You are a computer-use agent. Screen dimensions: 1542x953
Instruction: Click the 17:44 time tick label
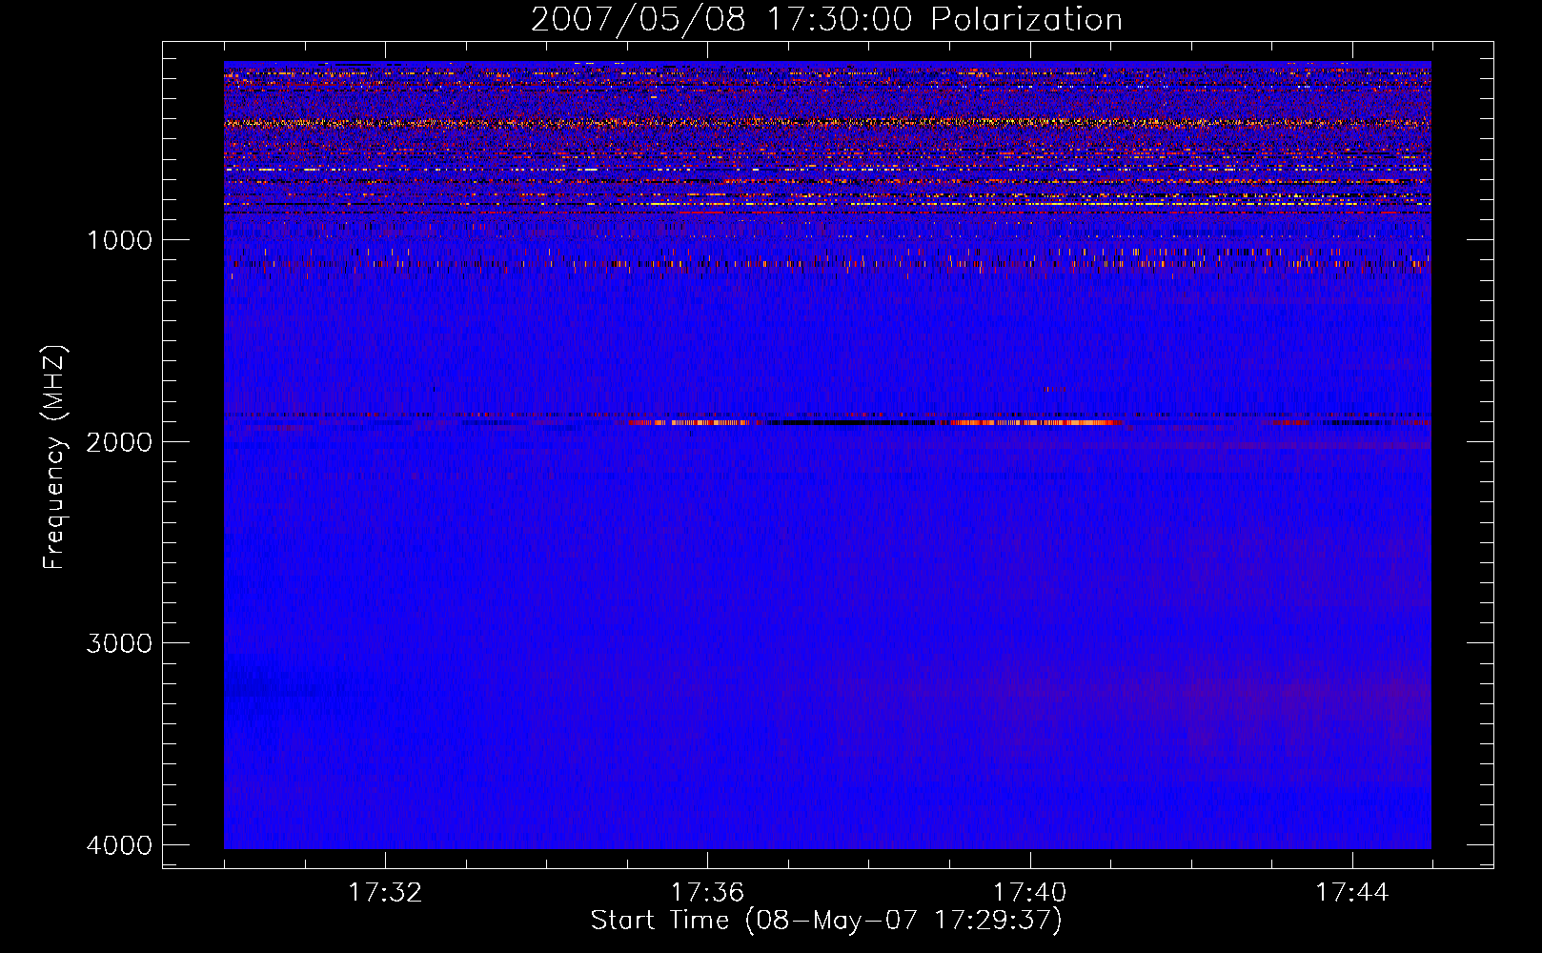(x=1352, y=893)
